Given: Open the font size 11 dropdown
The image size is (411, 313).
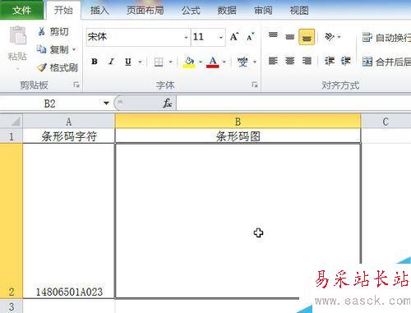Looking at the screenshot, I should pos(221,37).
